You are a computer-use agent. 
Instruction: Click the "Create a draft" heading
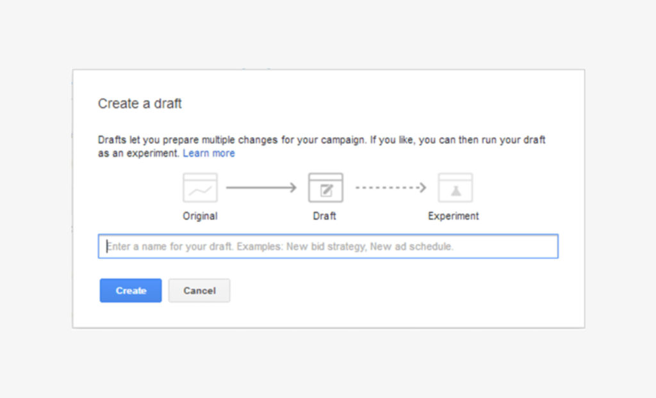140,103
